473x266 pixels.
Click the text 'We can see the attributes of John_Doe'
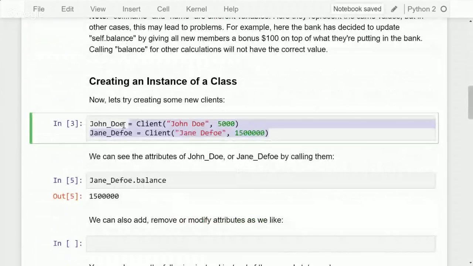156,157
